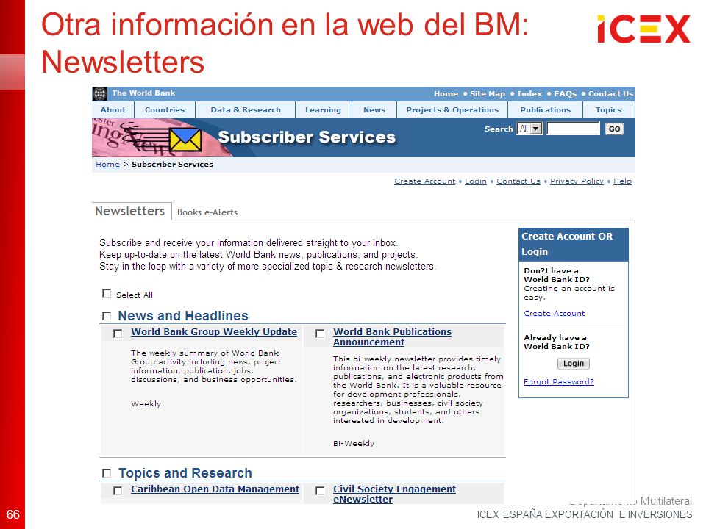Click the 'Topics and Research' section heading

coord(185,473)
